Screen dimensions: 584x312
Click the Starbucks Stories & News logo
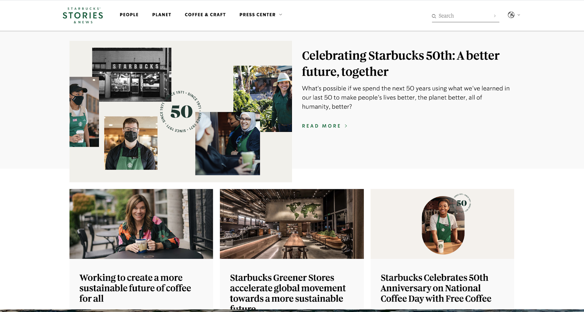pyautogui.click(x=83, y=15)
